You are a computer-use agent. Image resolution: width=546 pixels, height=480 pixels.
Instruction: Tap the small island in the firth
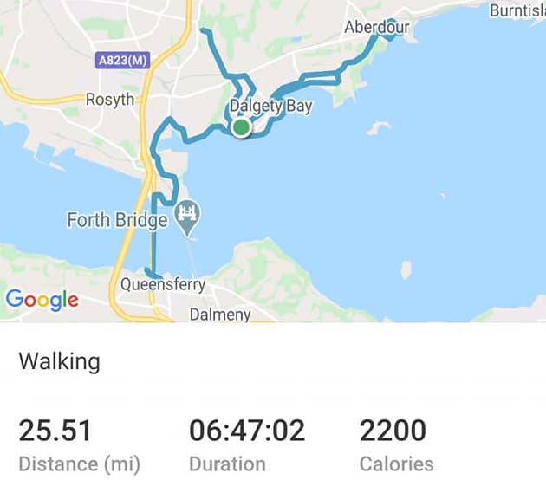[x=406, y=269]
